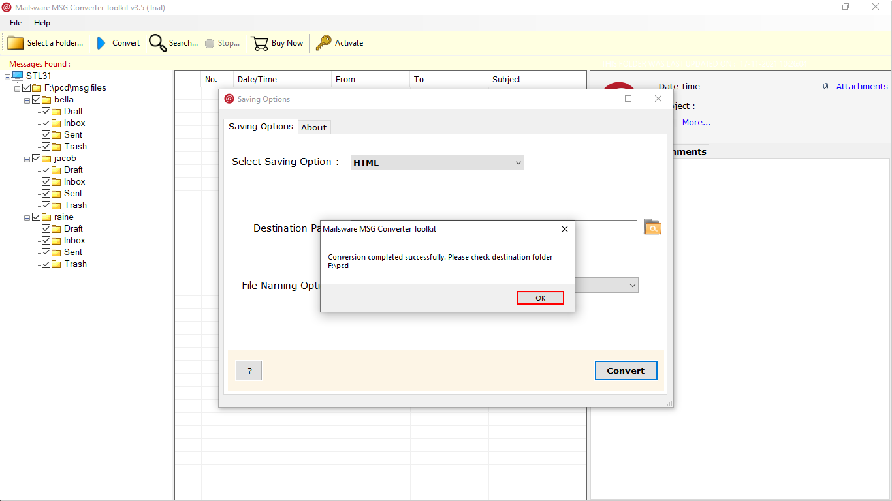This screenshot has width=892, height=501.
Task: Click the More... link
Action: tap(696, 122)
